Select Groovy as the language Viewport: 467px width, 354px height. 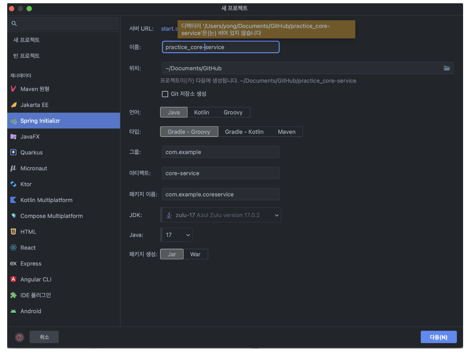tap(233, 112)
